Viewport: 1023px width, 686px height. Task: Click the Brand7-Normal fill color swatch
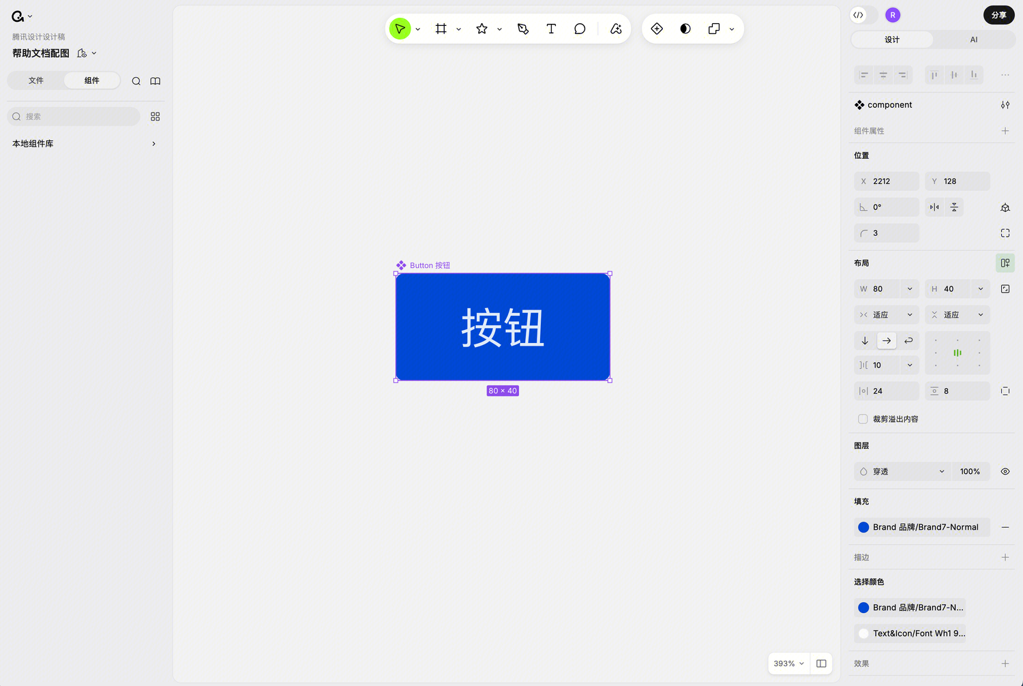click(863, 526)
